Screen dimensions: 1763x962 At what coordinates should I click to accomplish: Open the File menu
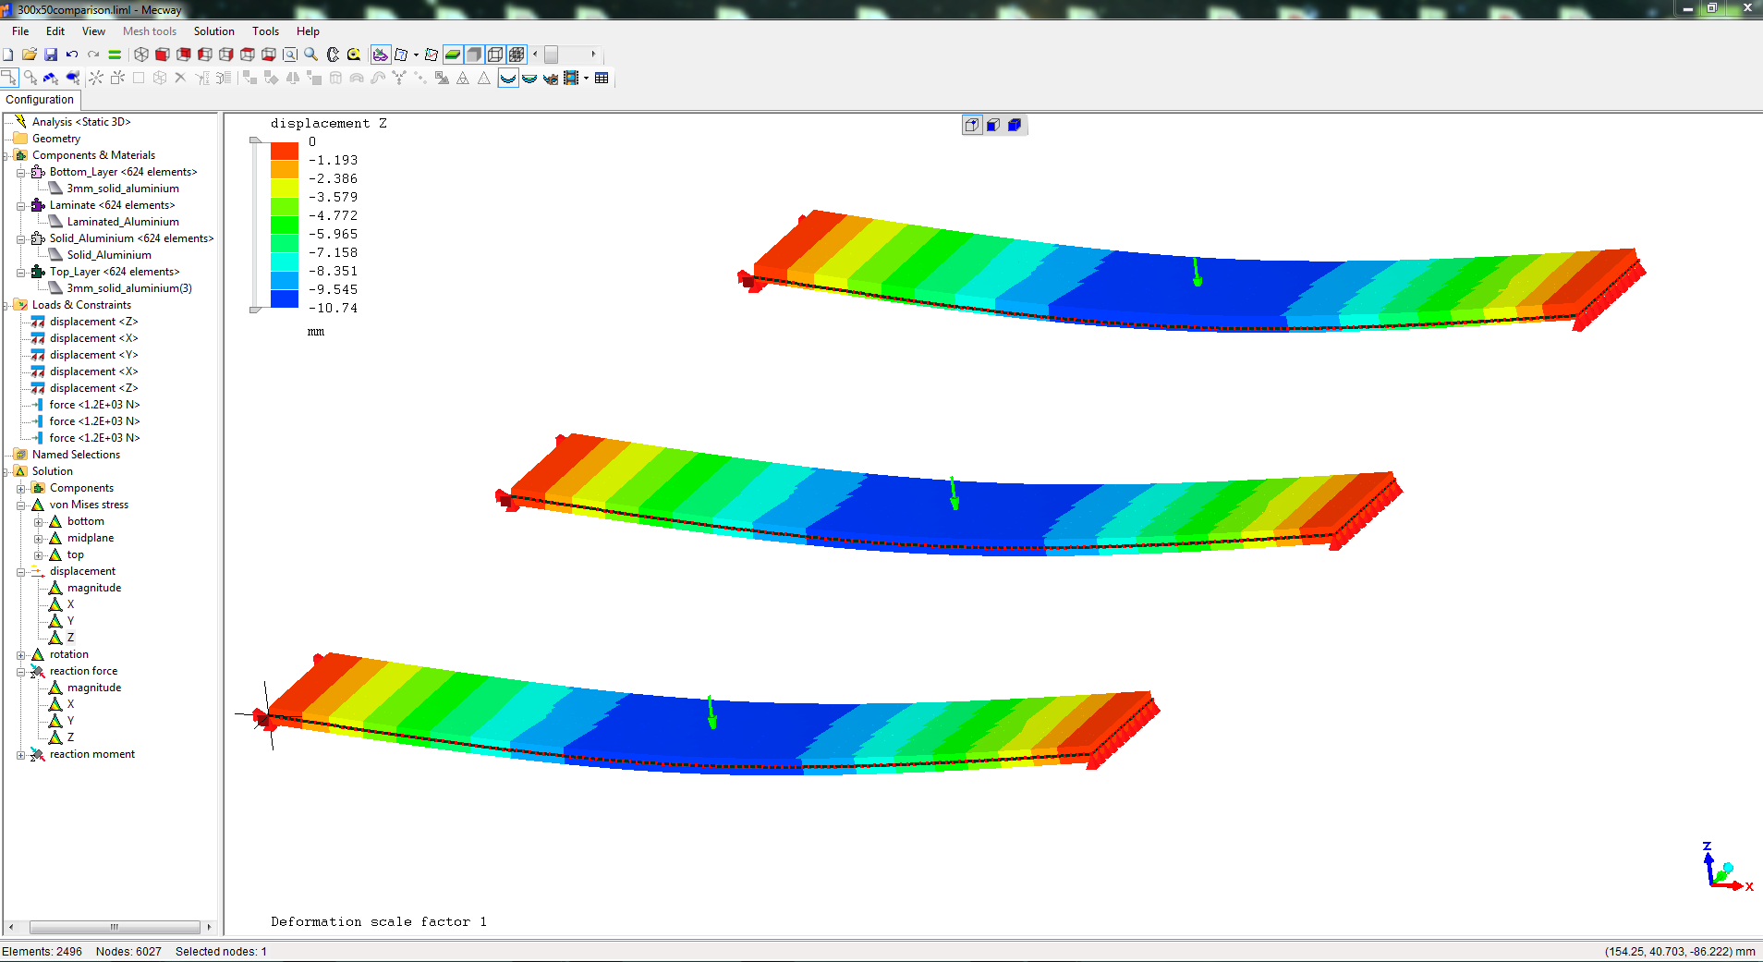[x=20, y=31]
